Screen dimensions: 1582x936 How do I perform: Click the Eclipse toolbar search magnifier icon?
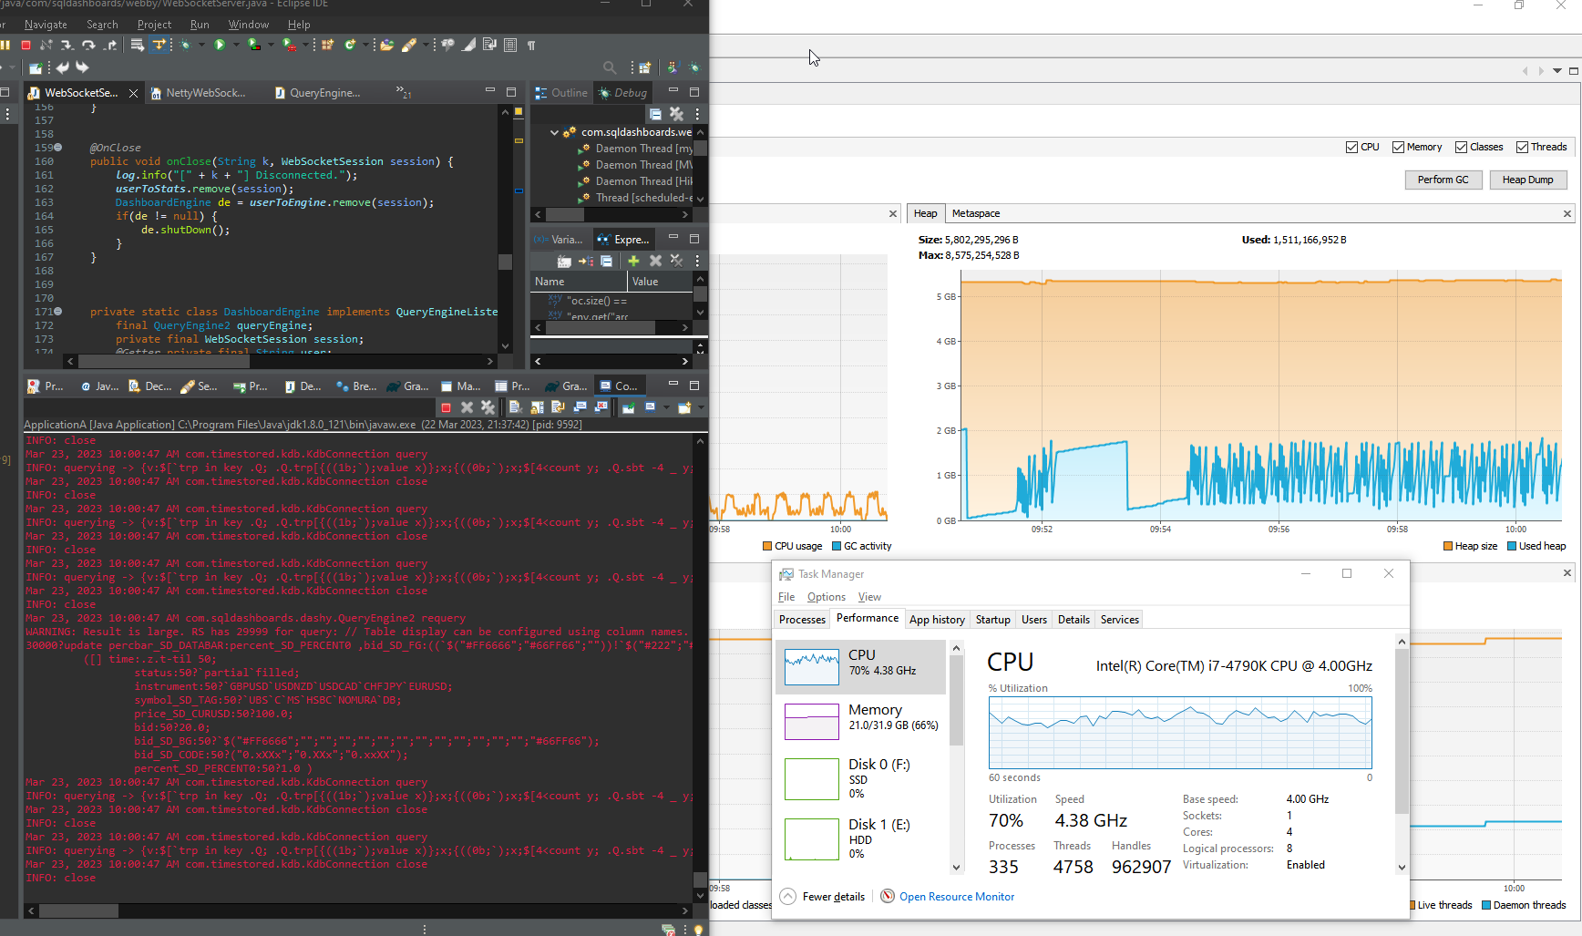pos(610,67)
